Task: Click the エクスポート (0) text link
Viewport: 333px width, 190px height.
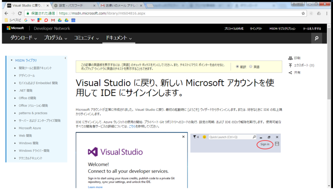Action: (x=304, y=65)
